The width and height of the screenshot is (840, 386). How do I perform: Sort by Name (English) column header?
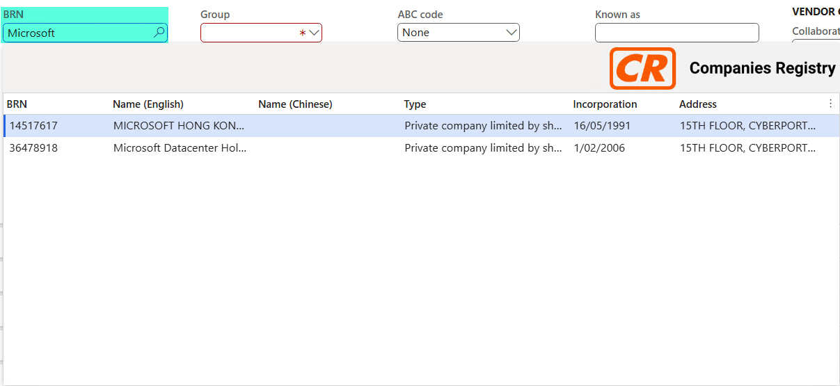[148, 104]
